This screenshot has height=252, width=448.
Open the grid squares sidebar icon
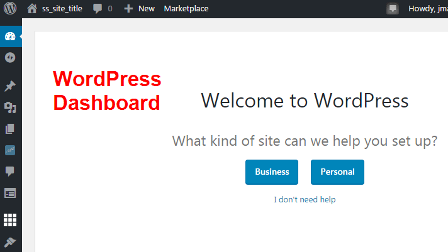pos(10,220)
